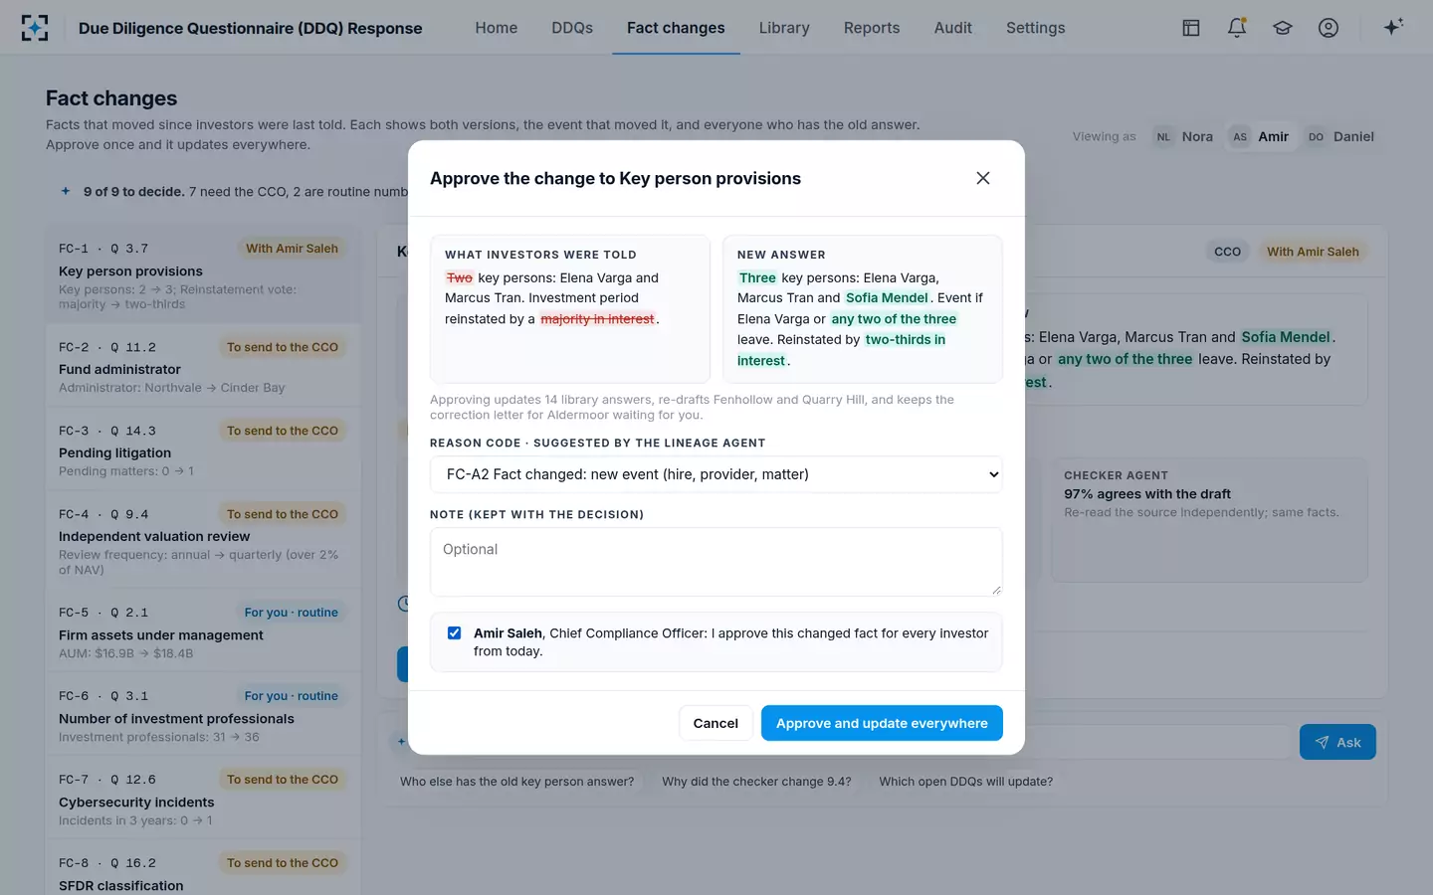
Task: Open the Audit tab
Action: coord(952,28)
